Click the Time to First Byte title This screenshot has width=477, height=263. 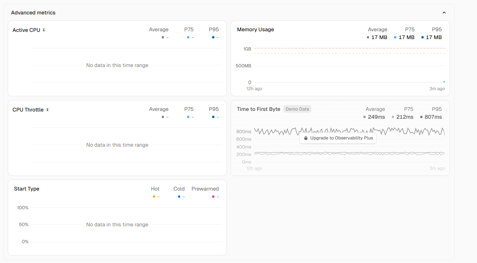(258, 109)
